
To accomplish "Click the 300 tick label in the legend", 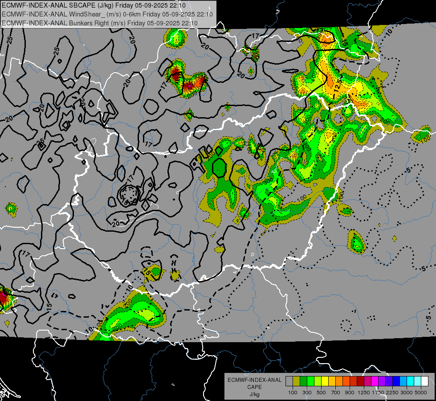I will click(x=307, y=393).
